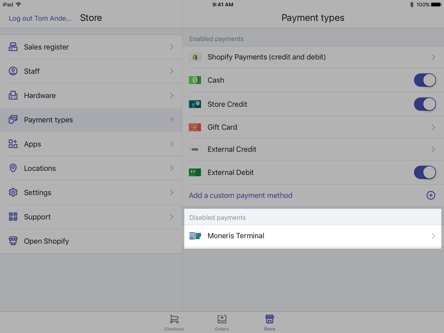Click the Gift Card icon
This screenshot has height=333, width=444.
coord(195,127)
